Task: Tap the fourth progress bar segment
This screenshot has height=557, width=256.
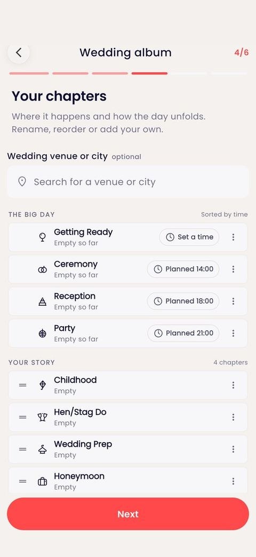Action: pos(149,74)
